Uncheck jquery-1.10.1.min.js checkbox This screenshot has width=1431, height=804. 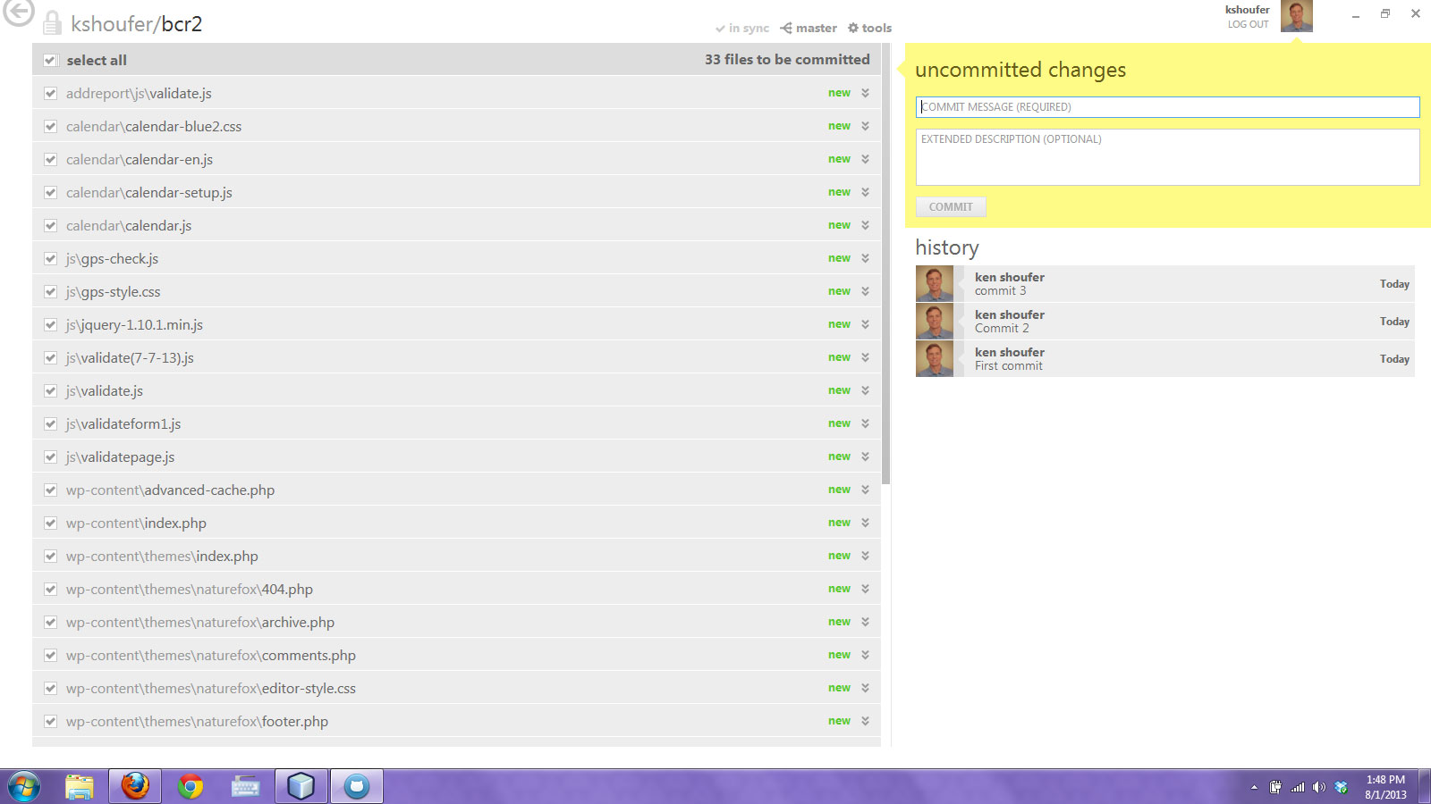click(50, 325)
